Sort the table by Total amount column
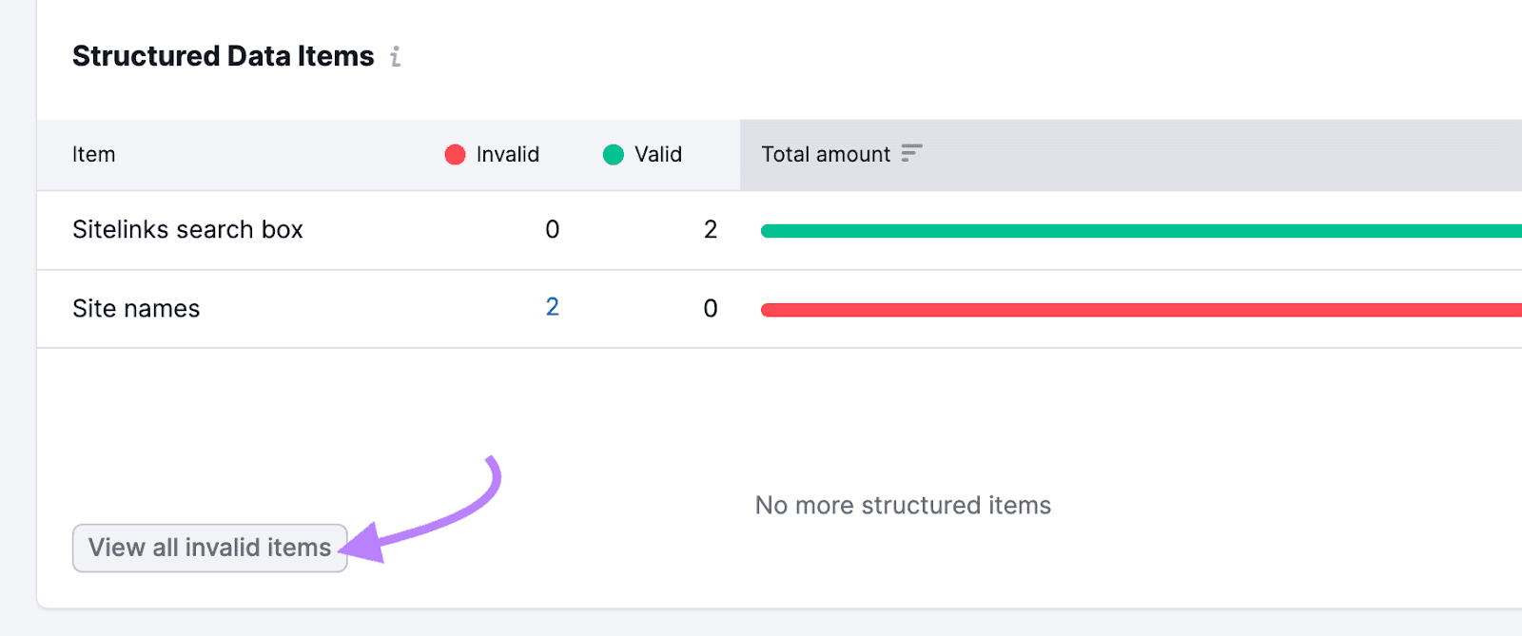 [826, 154]
